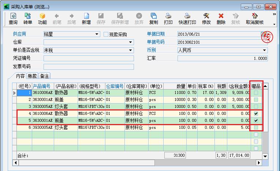Click the 转单 transfer order icon
The height and width of the screenshot is (171, 280).
[x=28, y=19]
